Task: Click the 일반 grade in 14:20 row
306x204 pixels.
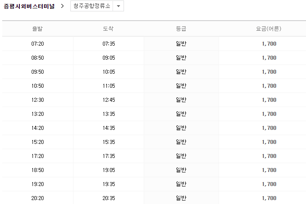Action: point(181,128)
